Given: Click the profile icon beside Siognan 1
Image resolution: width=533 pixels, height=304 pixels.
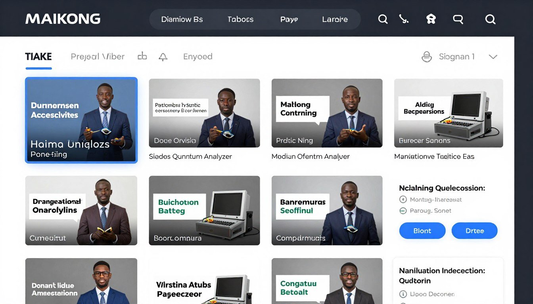Looking at the screenshot, I should [x=427, y=57].
